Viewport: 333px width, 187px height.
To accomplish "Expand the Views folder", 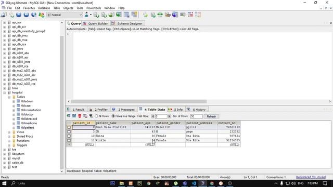I will [9, 132].
